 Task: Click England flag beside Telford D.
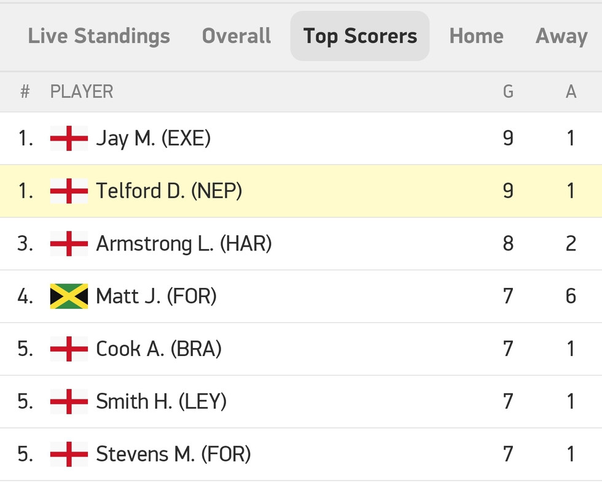pos(69,191)
